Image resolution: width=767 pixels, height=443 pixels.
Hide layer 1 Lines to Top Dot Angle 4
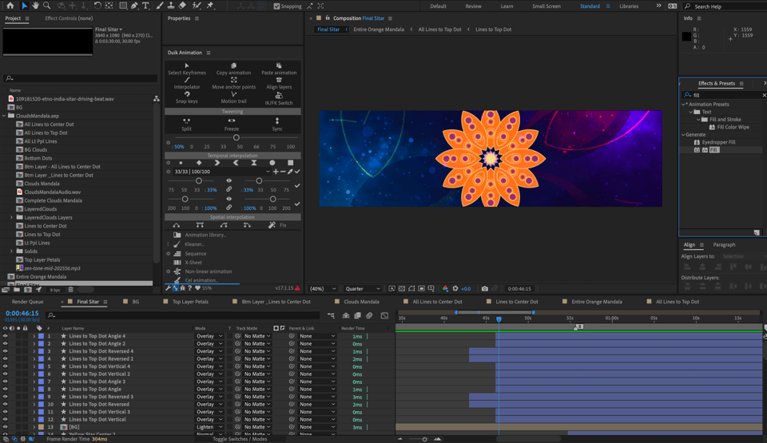pos(5,336)
